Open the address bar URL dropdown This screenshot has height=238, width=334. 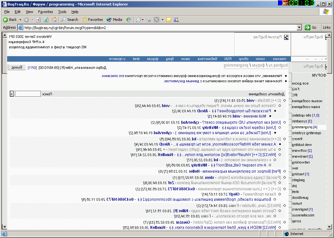(299, 28)
